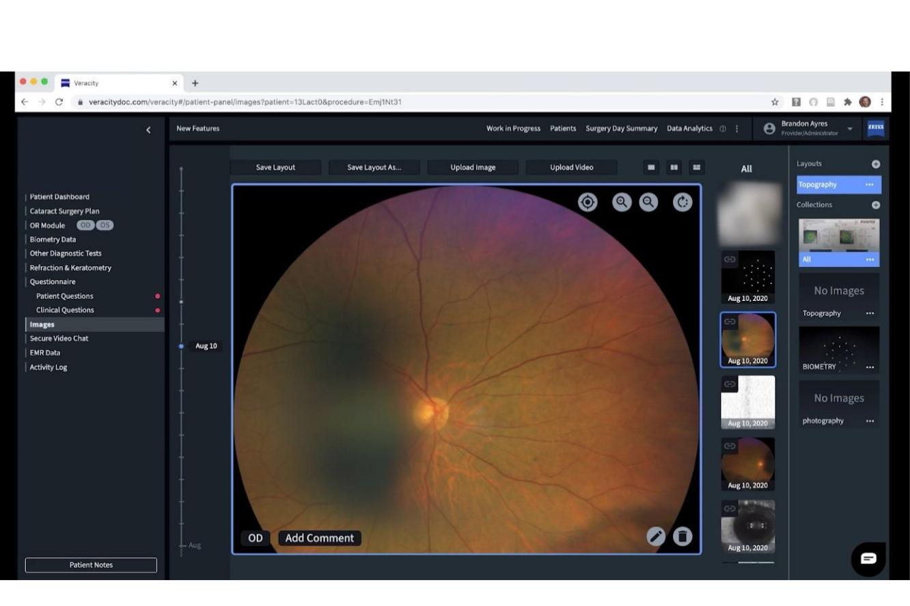Click the Save Layout button
This screenshot has height=606, width=910.
tap(275, 167)
